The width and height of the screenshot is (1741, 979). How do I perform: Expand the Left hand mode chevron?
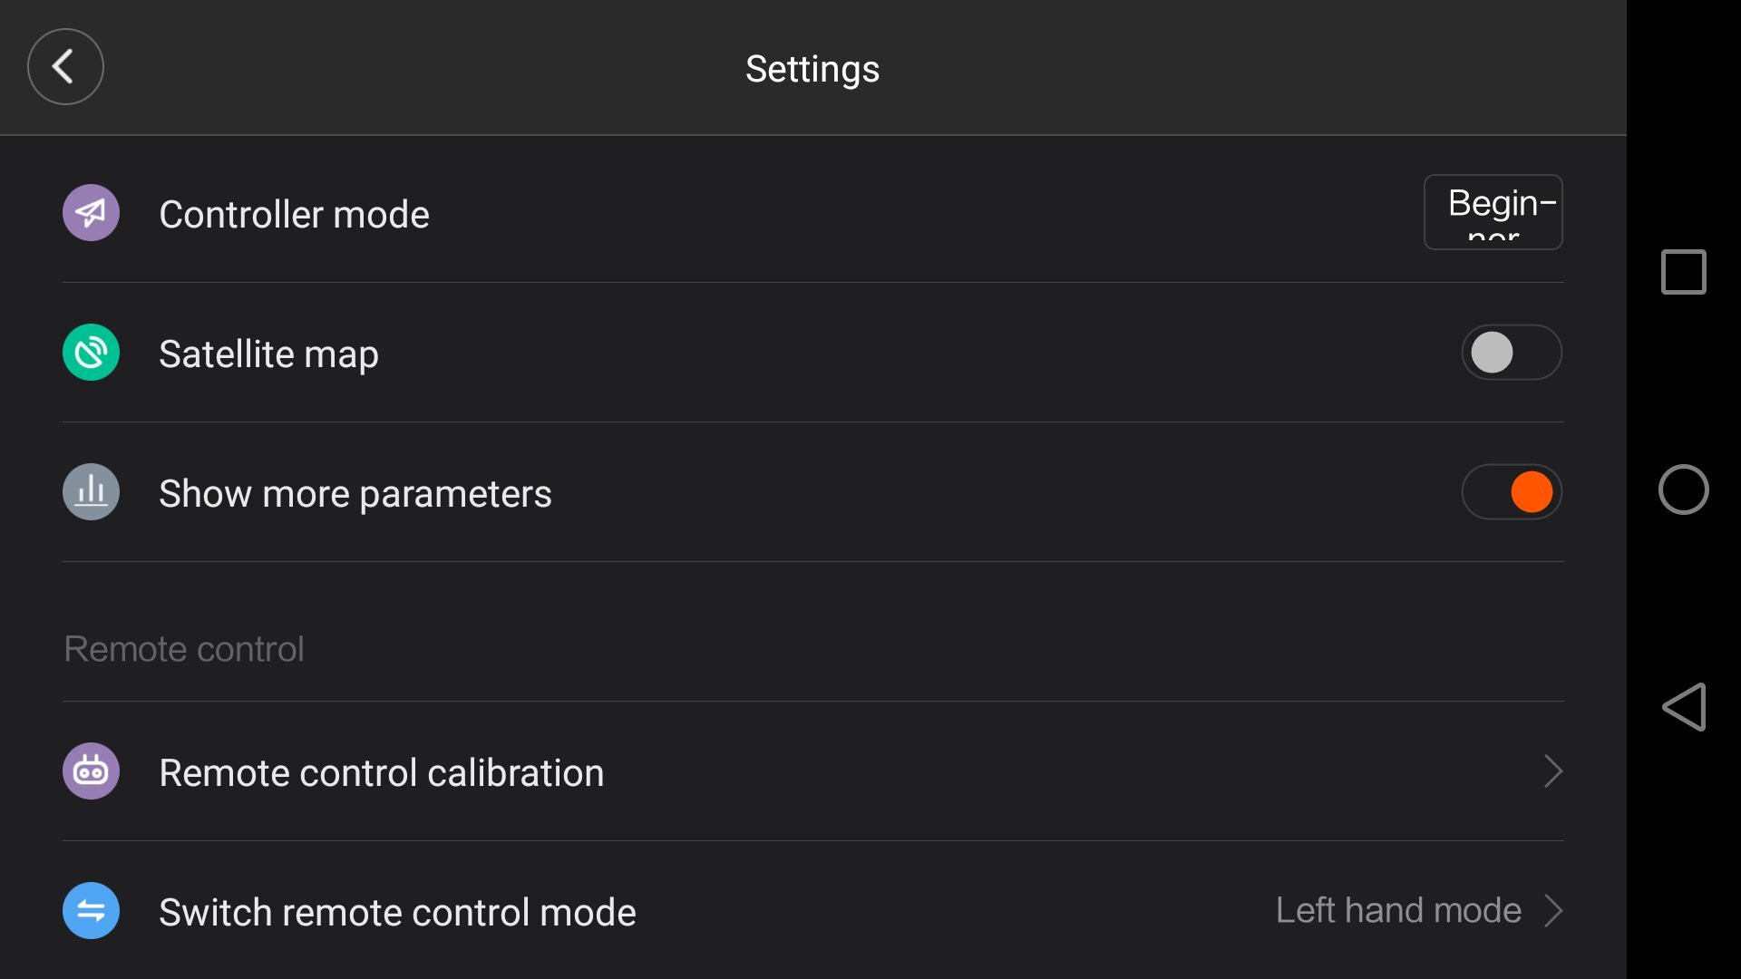coord(1552,911)
